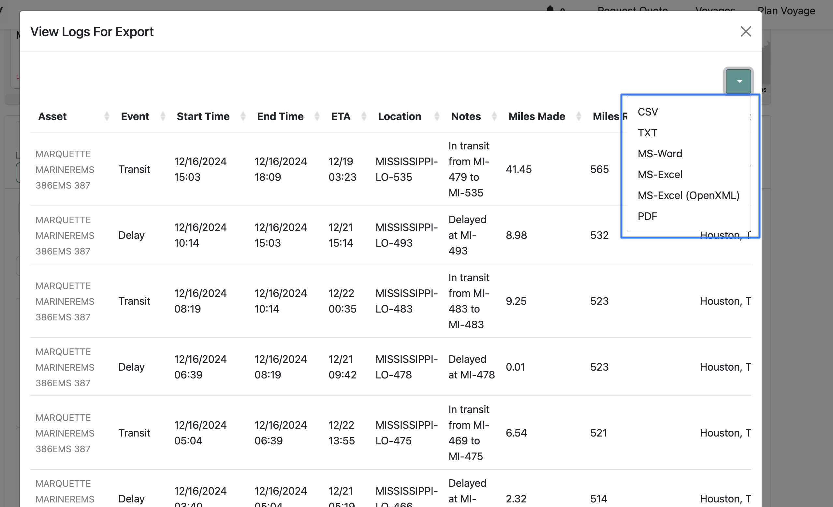Sort the Notes column
Screen dimensions: 833x507
pos(494,116)
